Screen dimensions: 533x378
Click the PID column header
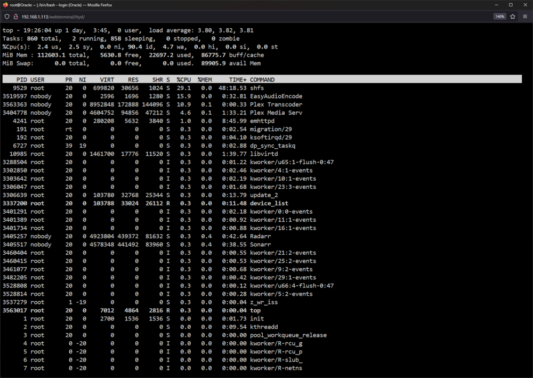tap(22, 80)
